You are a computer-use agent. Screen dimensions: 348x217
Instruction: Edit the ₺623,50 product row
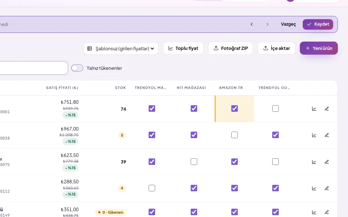327,162
